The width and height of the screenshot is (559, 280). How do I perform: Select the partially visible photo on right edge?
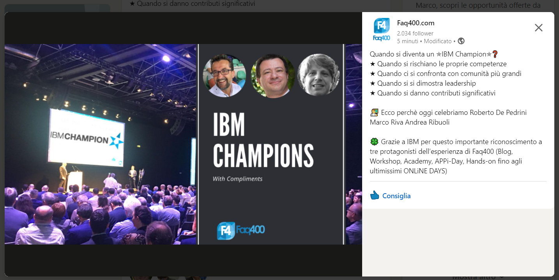point(354,144)
